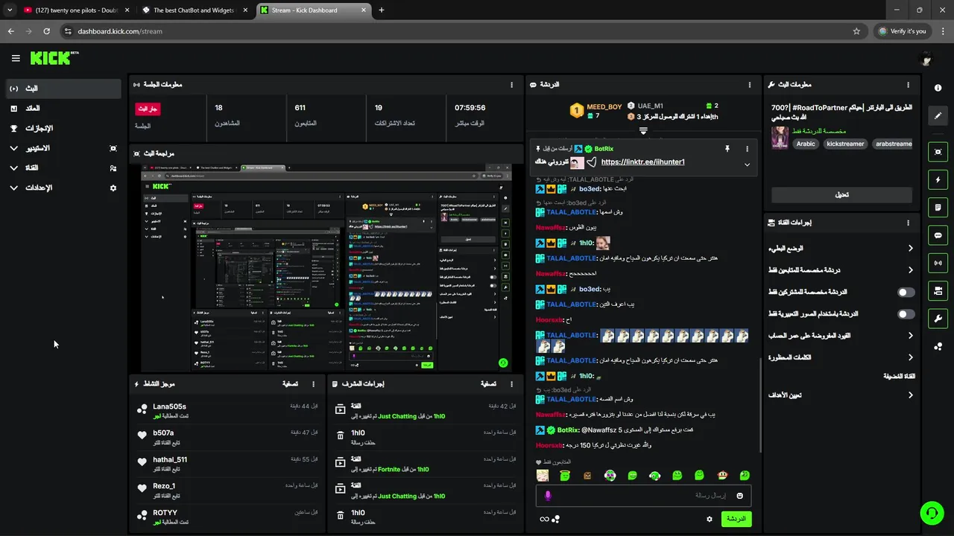Open the emoji picker in the chat input
954x536 pixels.
coord(740,496)
